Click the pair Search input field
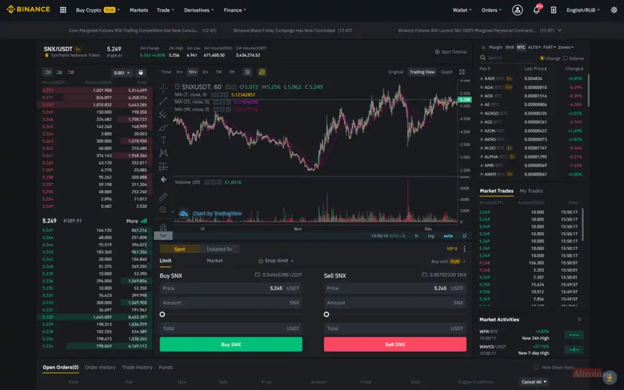The height and width of the screenshot is (390, 624). point(508,58)
